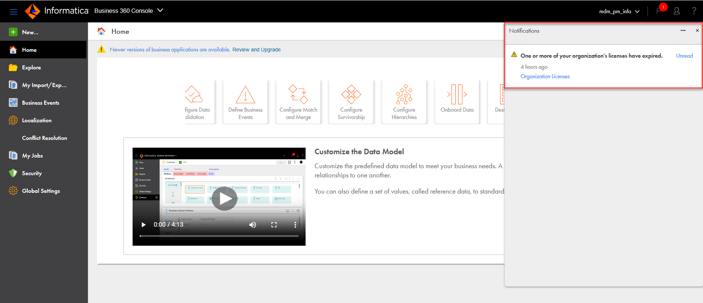Select Home in the sidebar
Image resolution: width=703 pixels, height=303 pixels.
pos(43,50)
